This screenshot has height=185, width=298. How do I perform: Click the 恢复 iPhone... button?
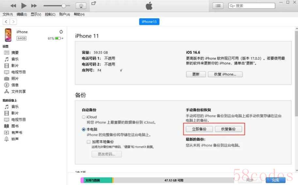tap(225, 74)
